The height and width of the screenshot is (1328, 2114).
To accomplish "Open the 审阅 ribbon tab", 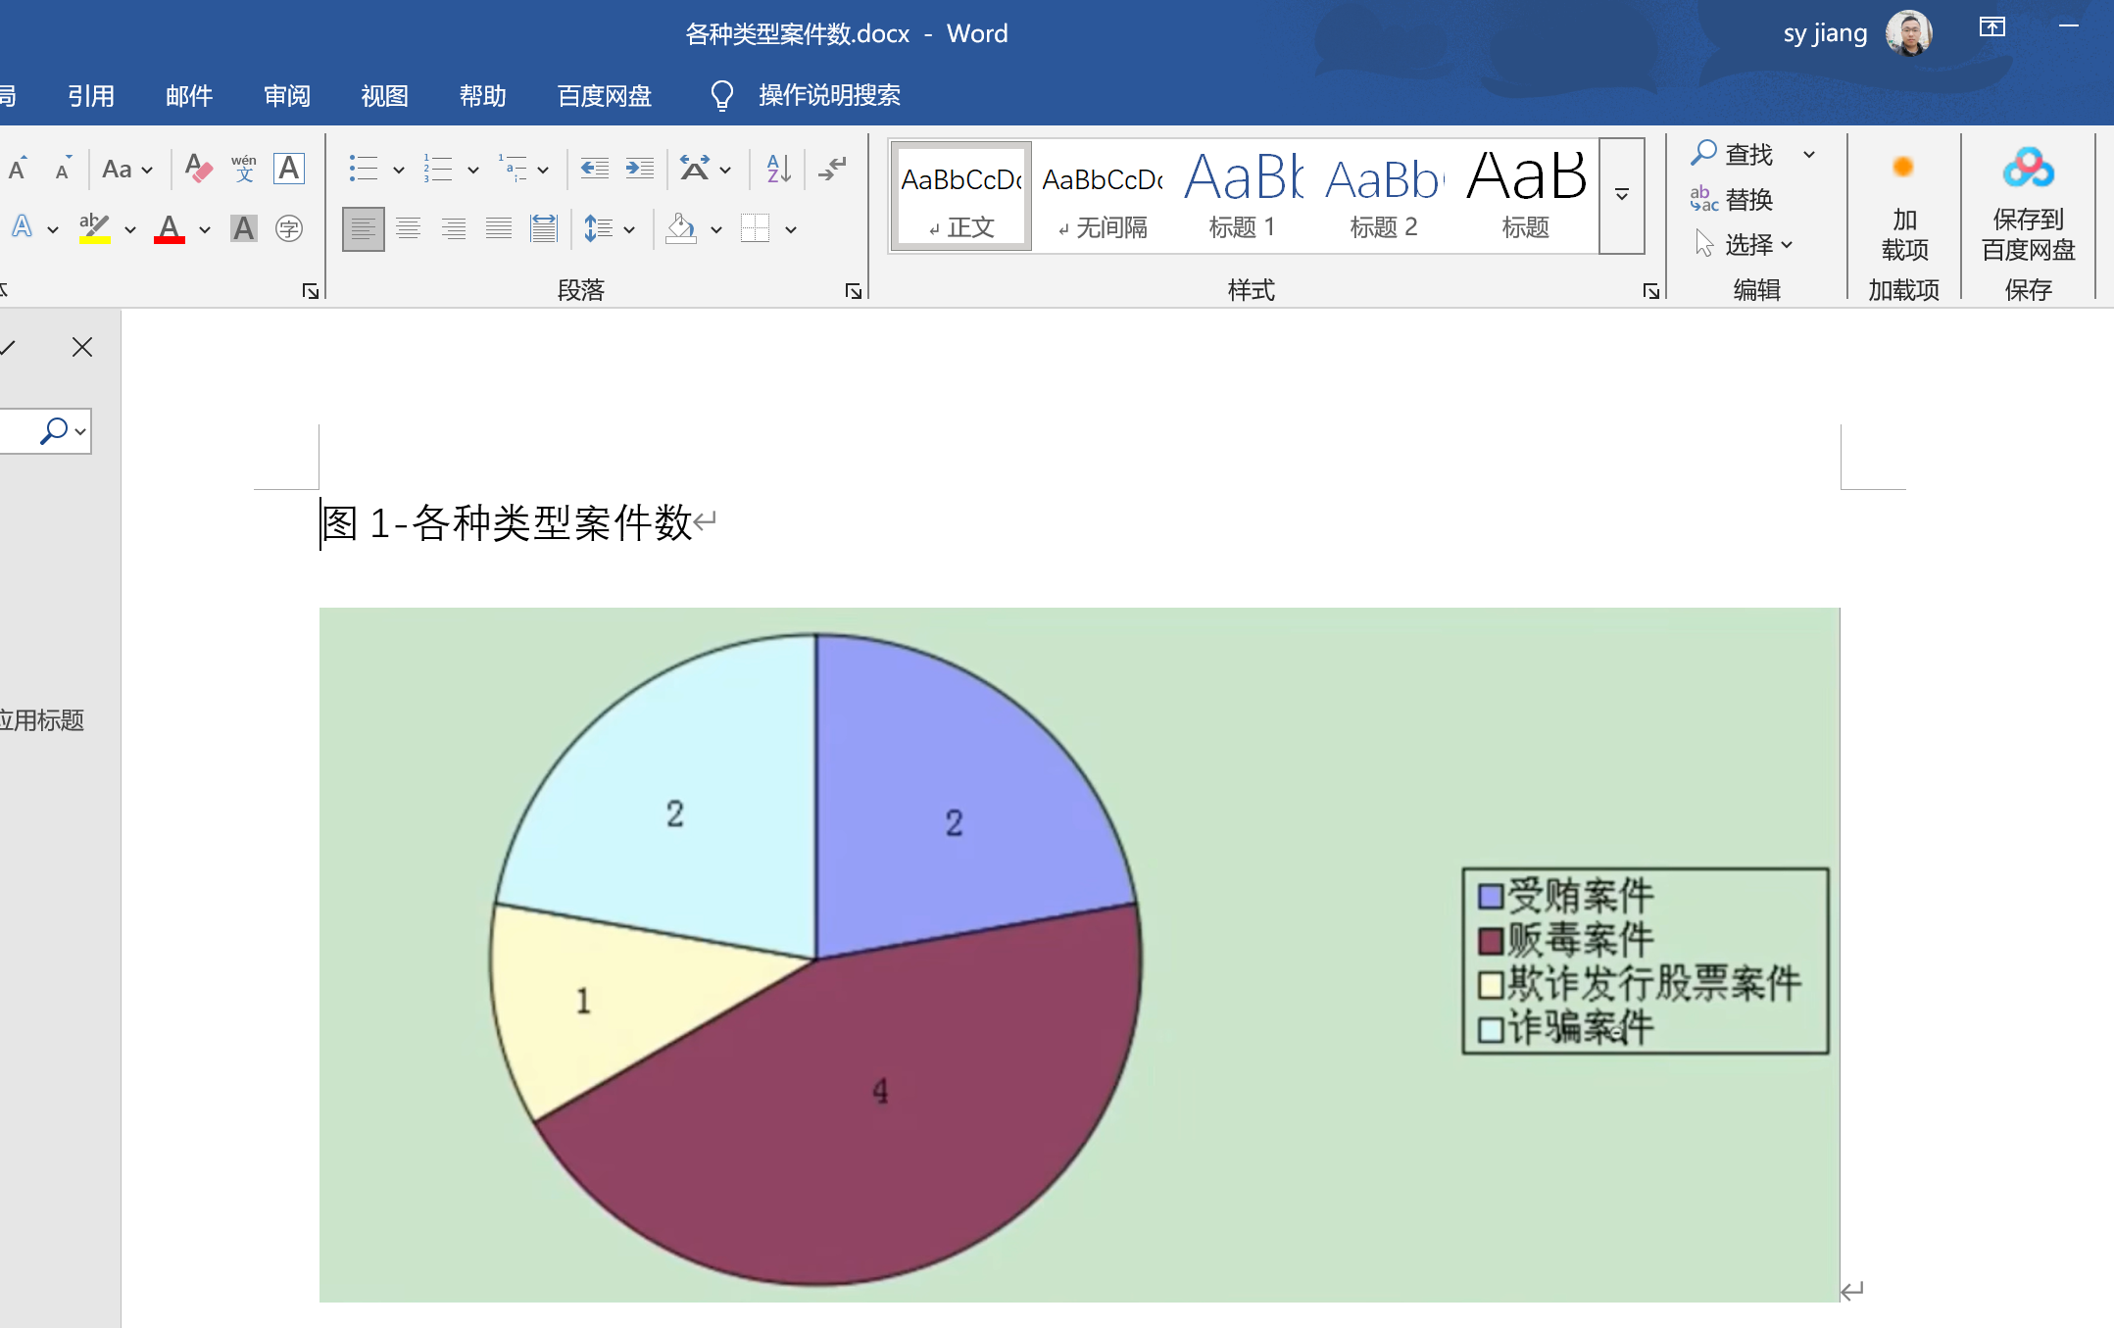I will pyautogui.click(x=287, y=96).
